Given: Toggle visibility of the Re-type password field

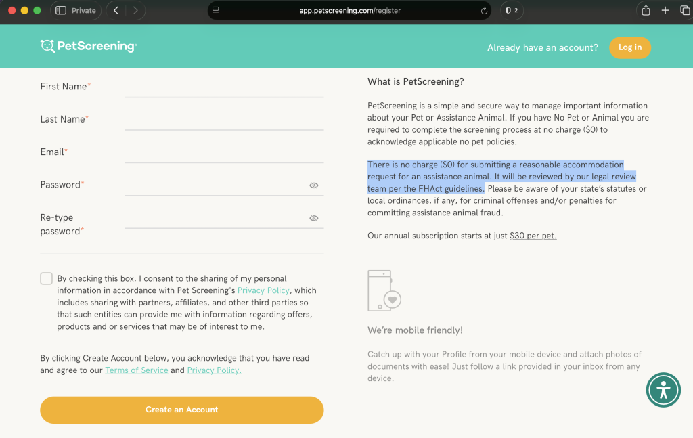Looking at the screenshot, I should (313, 218).
